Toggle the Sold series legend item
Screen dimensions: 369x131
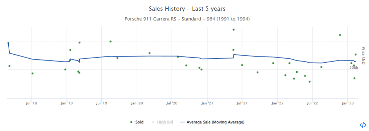point(137,122)
